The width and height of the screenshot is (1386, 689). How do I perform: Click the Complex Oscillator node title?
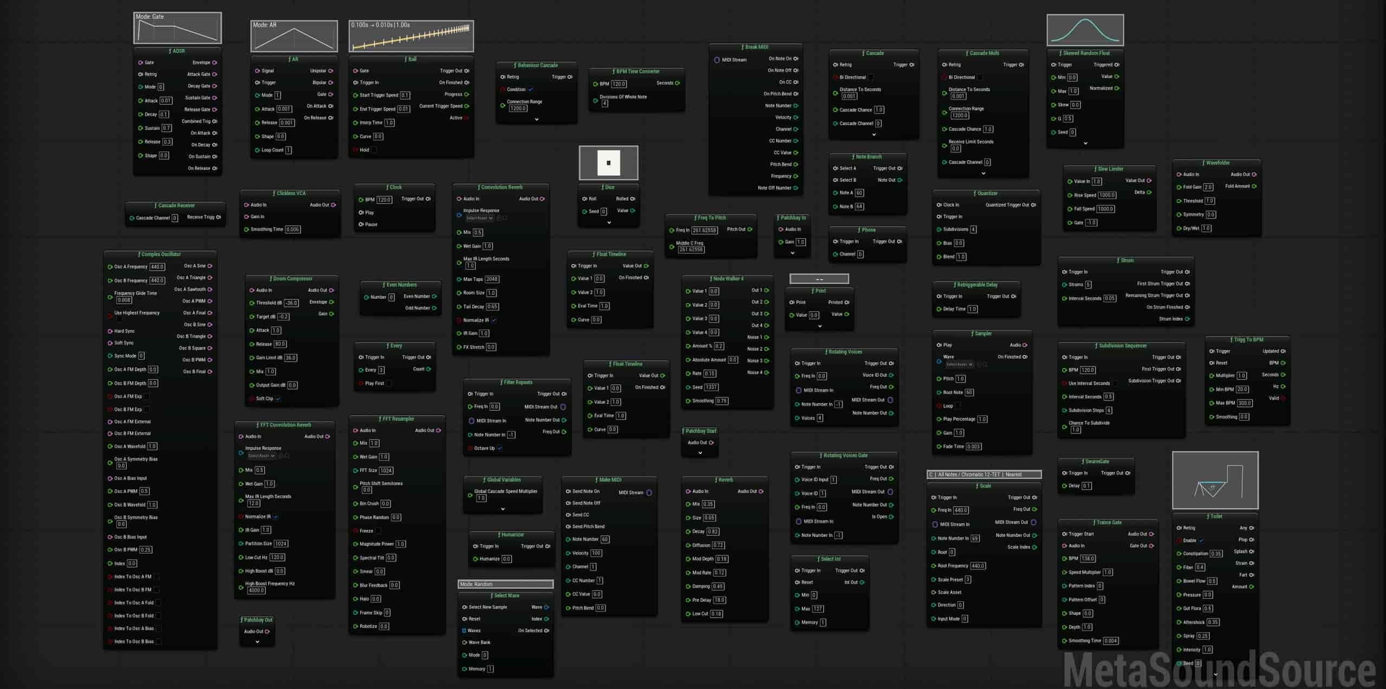[x=161, y=254]
